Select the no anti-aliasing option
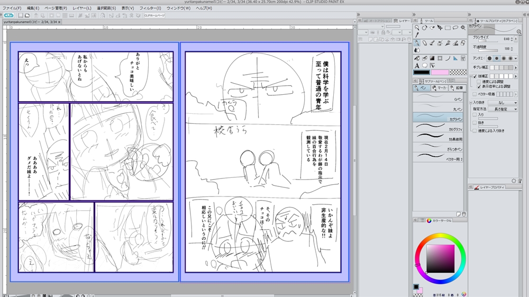The width and height of the screenshot is (529, 297). [x=489, y=58]
